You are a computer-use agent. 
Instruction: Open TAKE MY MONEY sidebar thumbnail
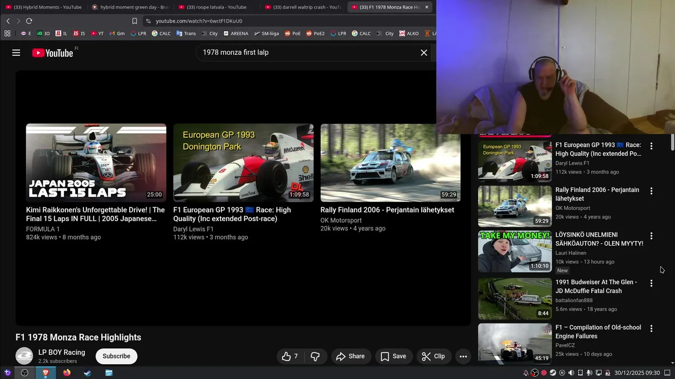[x=515, y=252]
